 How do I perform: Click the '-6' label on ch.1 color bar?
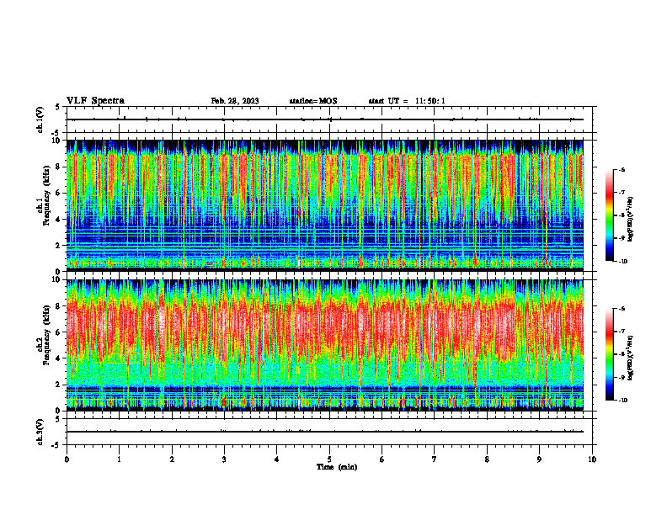(622, 169)
